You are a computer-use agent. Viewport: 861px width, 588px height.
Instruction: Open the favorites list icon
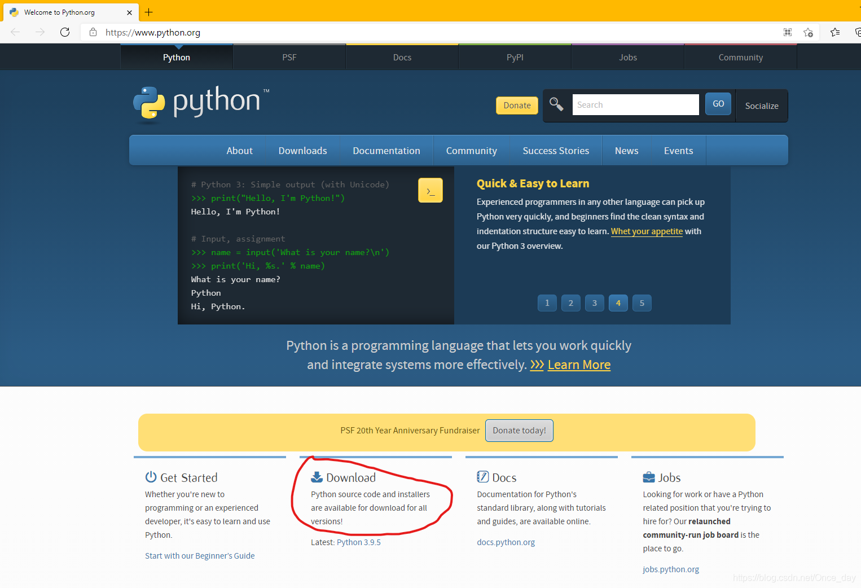pyautogui.click(x=835, y=32)
